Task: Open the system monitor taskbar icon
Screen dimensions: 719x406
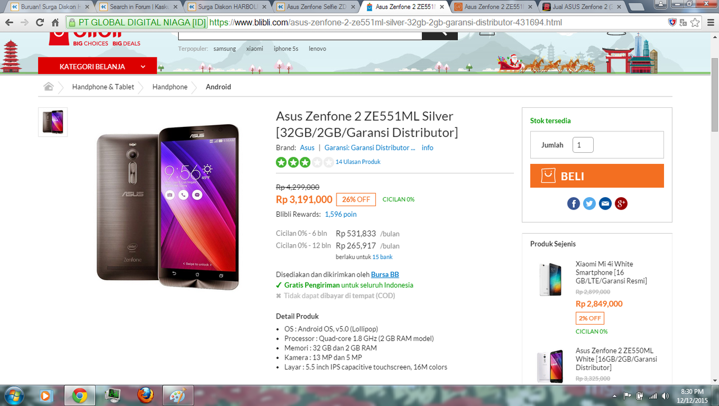Action: pyautogui.click(x=112, y=395)
